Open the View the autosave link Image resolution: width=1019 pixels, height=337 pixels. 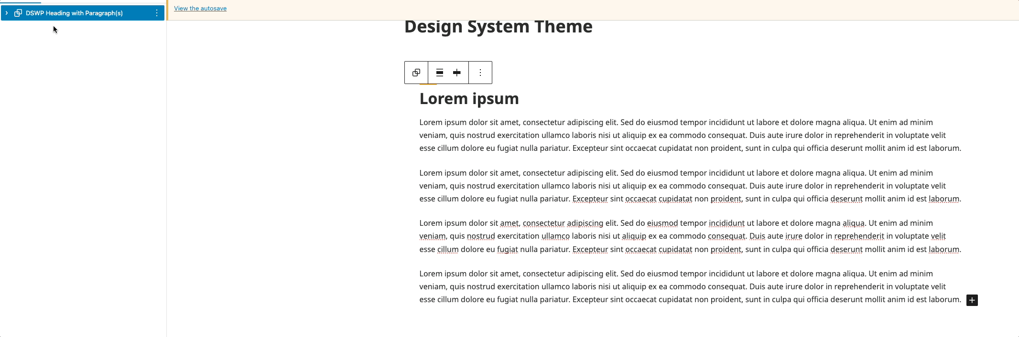pyautogui.click(x=200, y=8)
